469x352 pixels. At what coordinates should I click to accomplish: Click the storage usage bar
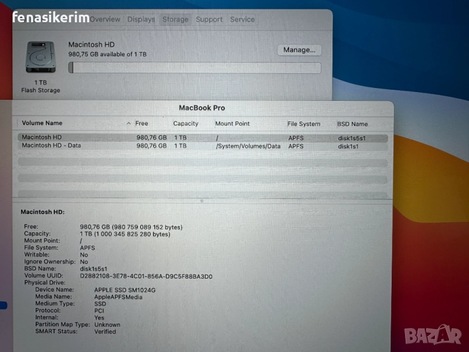pyautogui.click(x=195, y=68)
